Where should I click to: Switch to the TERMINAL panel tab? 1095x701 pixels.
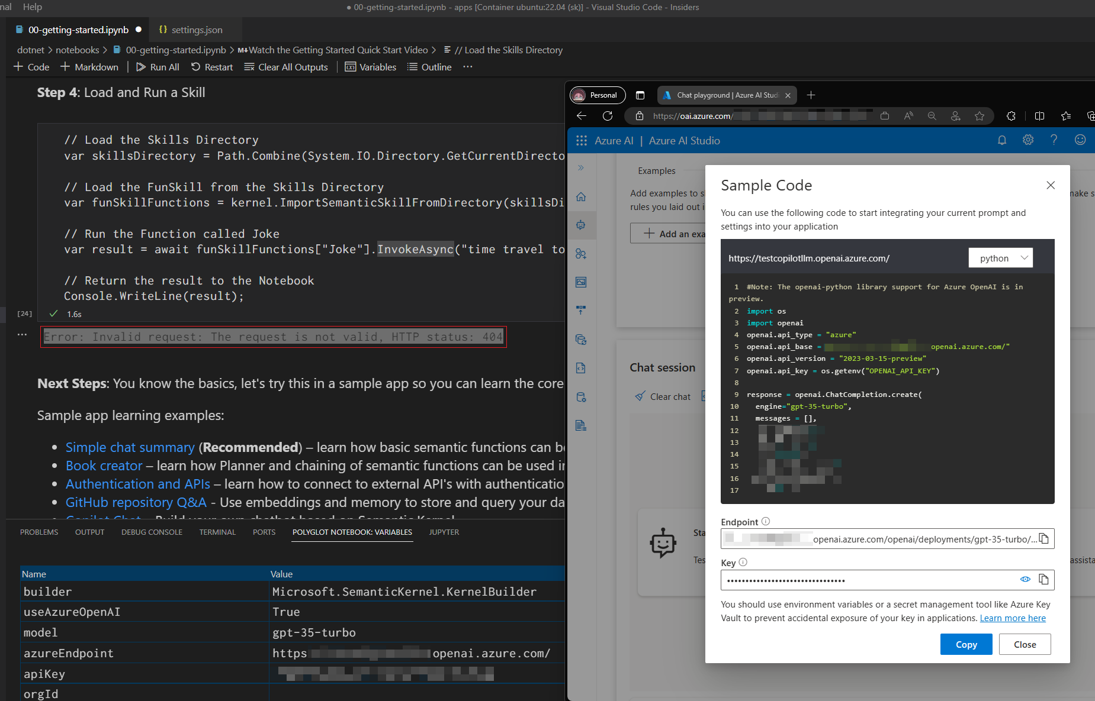(x=217, y=532)
